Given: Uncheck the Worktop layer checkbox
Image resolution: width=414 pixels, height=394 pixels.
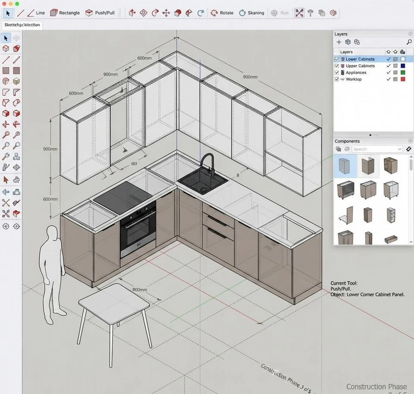Looking at the screenshot, I should 337,79.
